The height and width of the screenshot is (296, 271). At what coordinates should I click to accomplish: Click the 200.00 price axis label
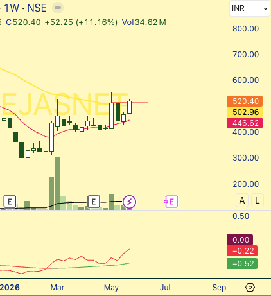(x=246, y=184)
